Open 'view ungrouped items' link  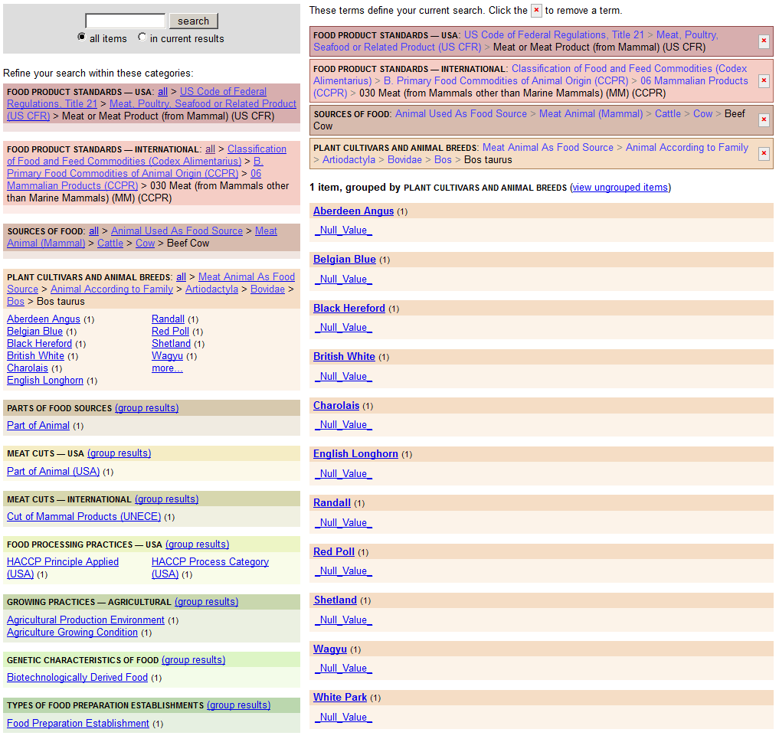[620, 187]
